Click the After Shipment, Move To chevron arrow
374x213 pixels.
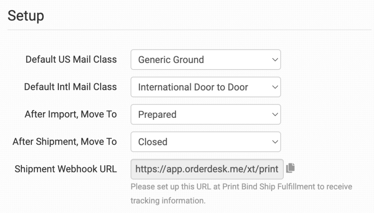(x=275, y=142)
